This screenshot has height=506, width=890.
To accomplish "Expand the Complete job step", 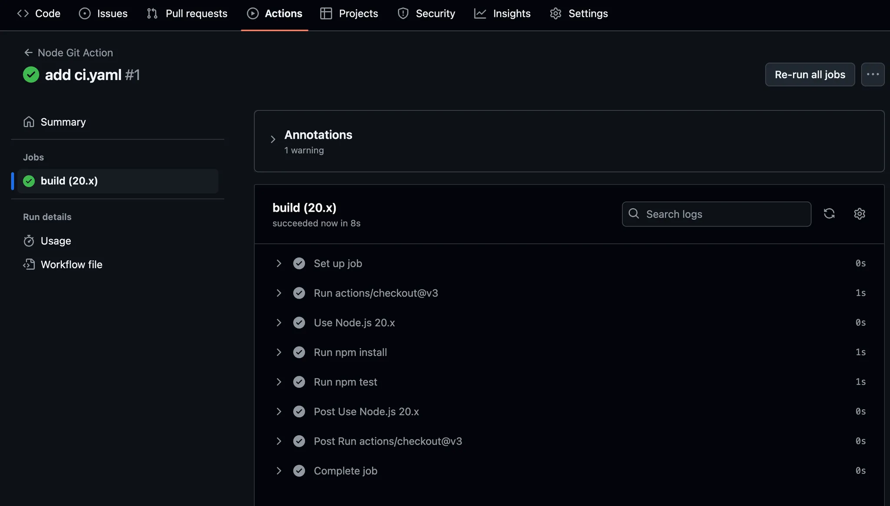I will pyautogui.click(x=279, y=470).
